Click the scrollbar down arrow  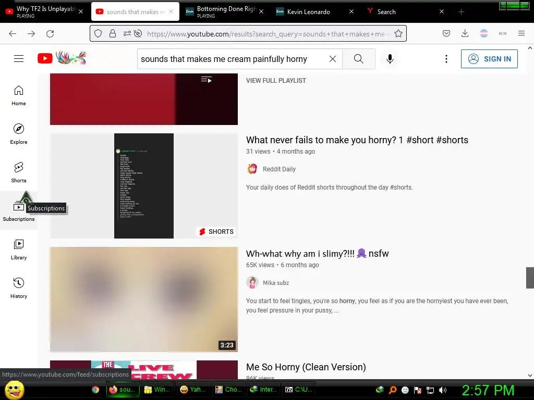click(530, 376)
